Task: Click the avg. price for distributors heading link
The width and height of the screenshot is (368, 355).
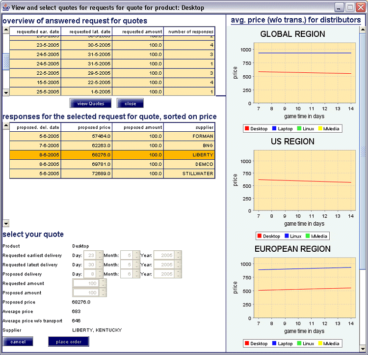Action: [x=296, y=20]
